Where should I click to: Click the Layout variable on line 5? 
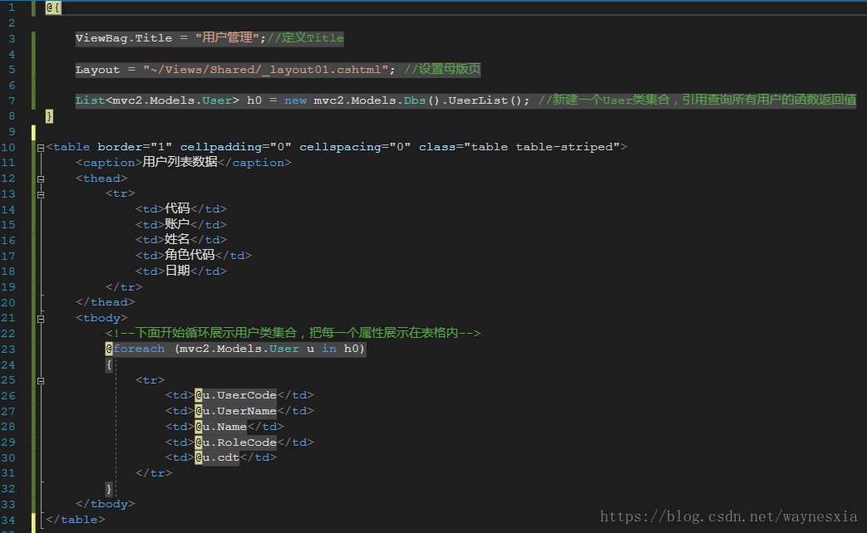[97, 70]
